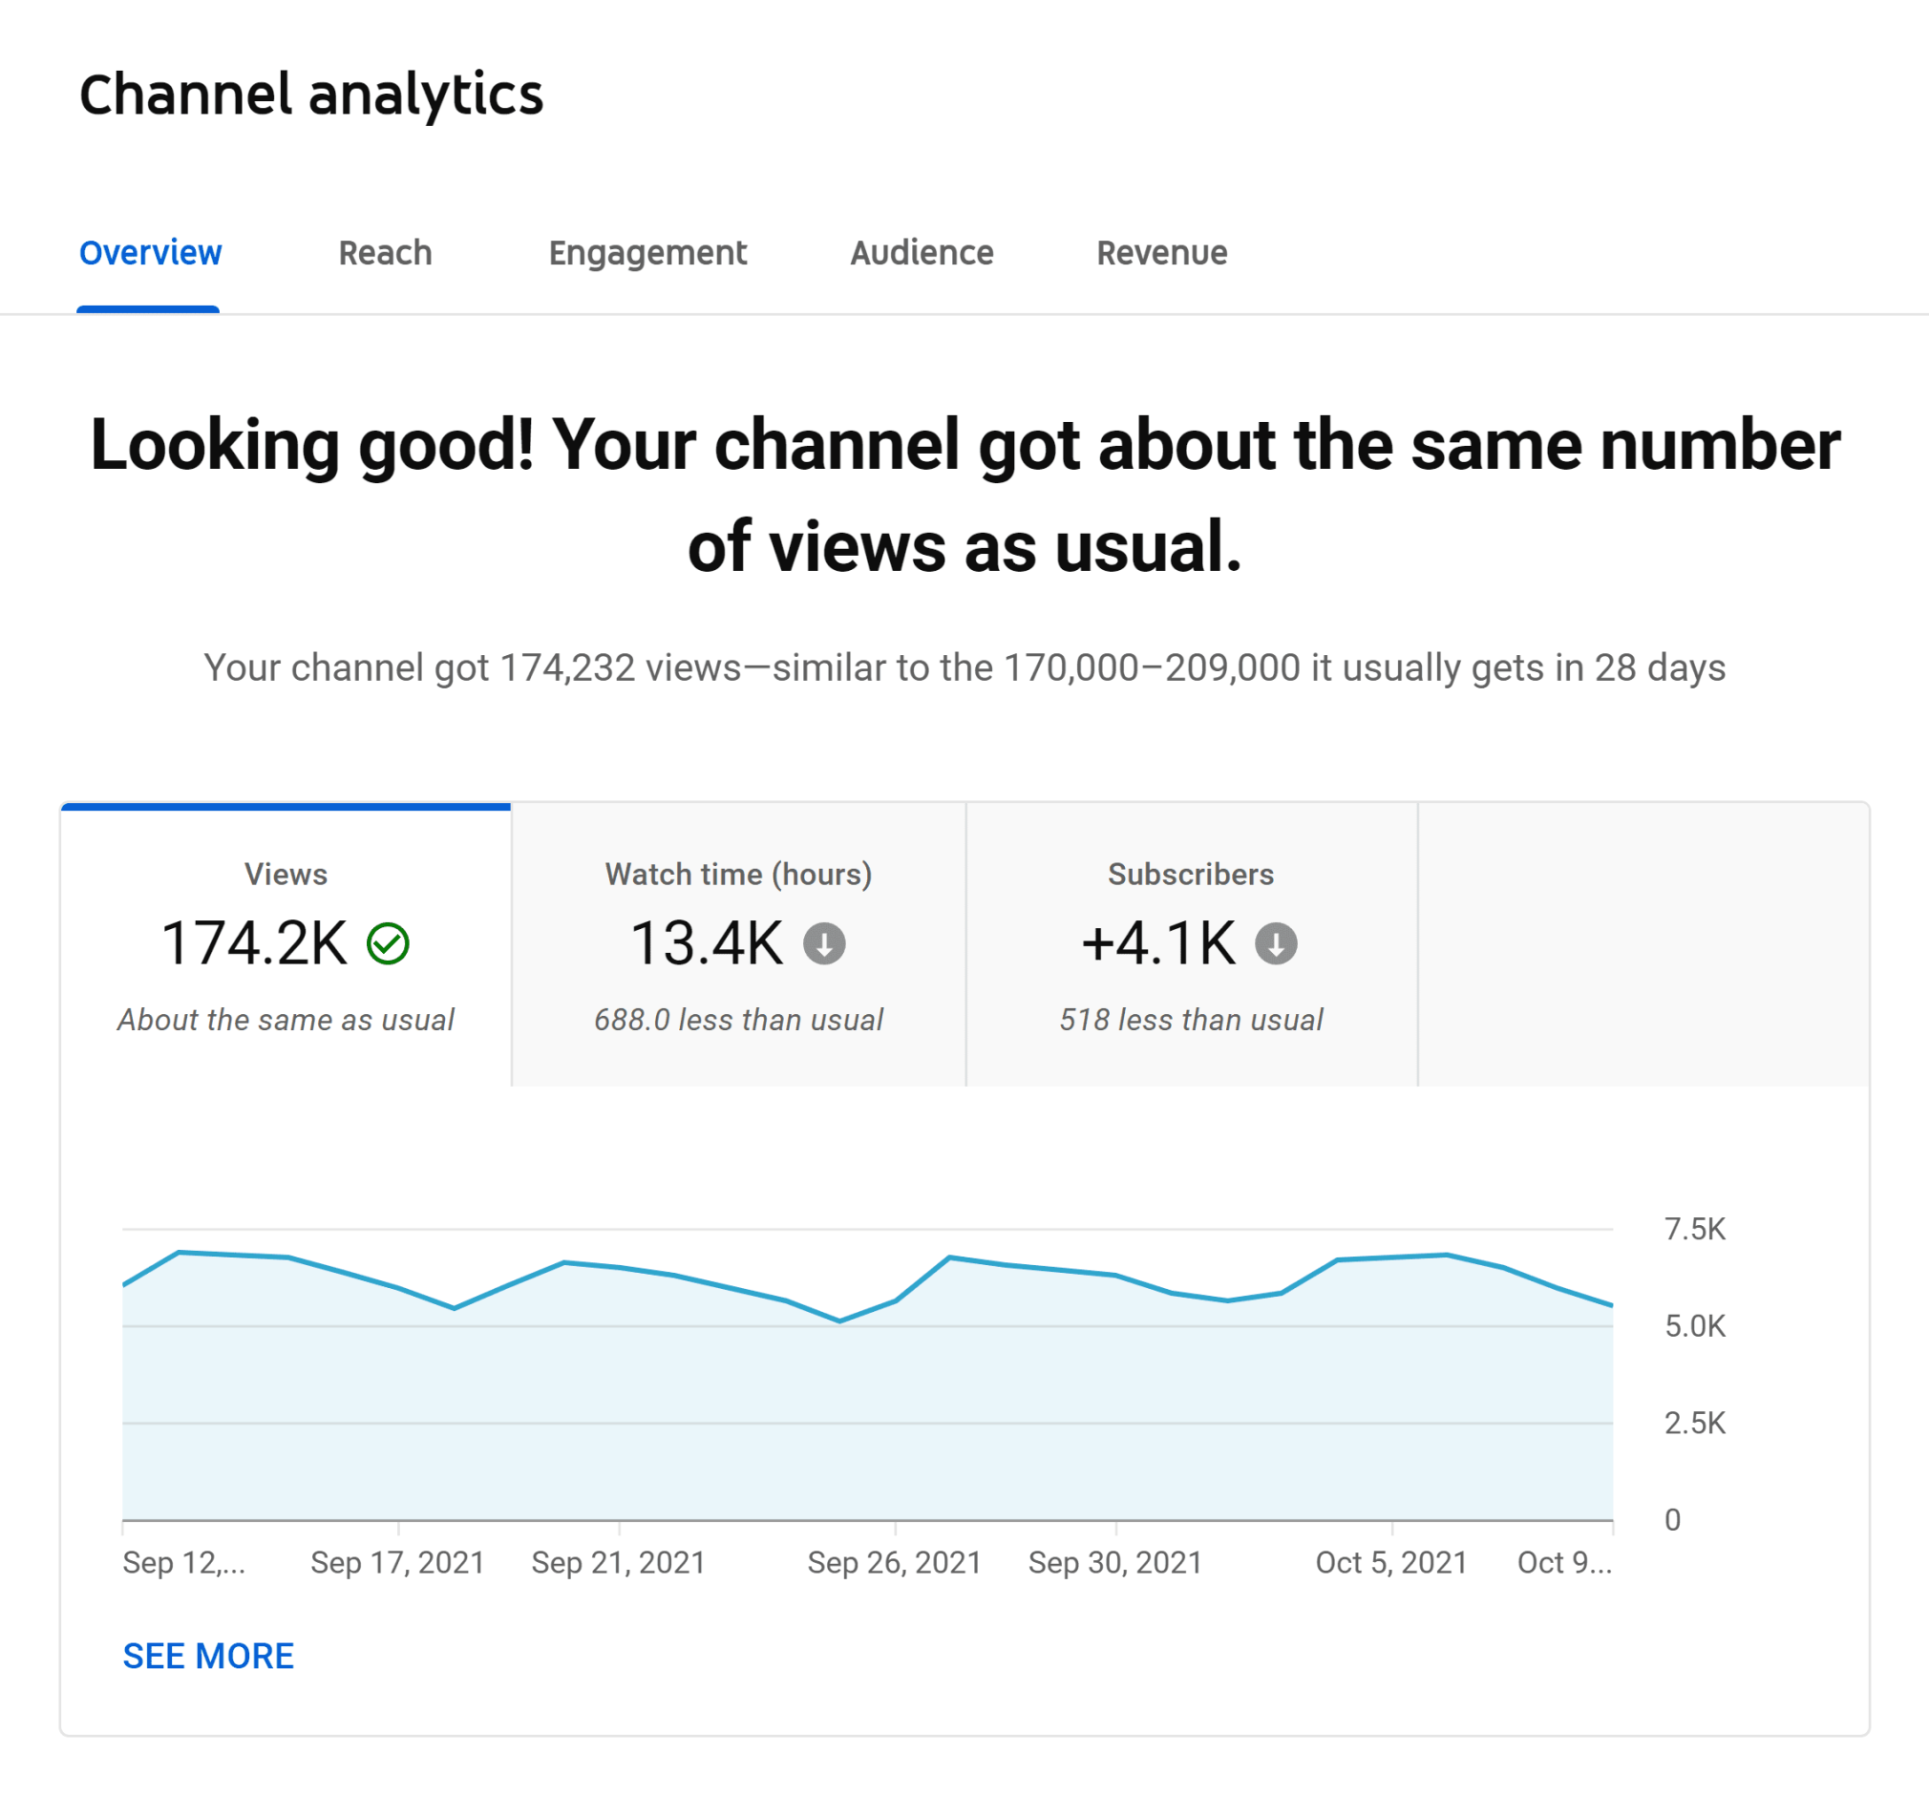
Task: Click the SEE MORE link below the chart
Action: click(x=208, y=1657)
